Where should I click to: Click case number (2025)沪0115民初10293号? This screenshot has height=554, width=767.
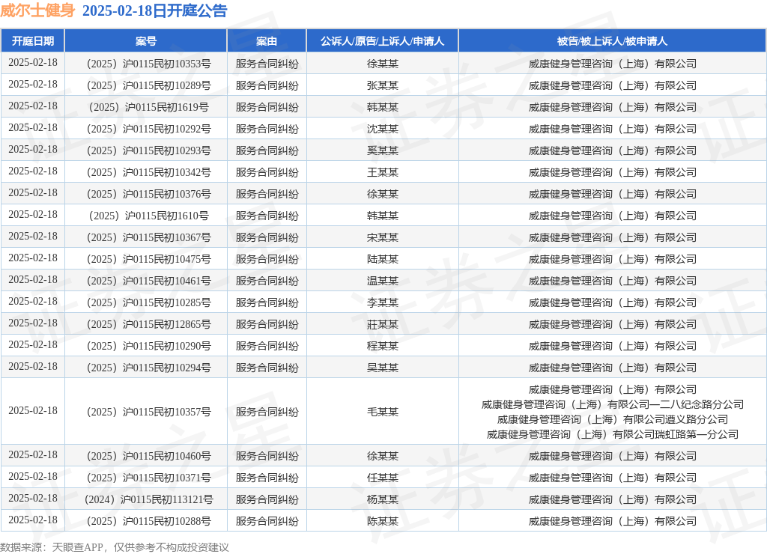pyautogui.click(x=149, y=150)
